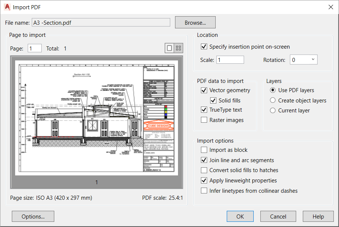Select the Create object layers option
Screen dimensions: 339x227
(x=273, y=100)
